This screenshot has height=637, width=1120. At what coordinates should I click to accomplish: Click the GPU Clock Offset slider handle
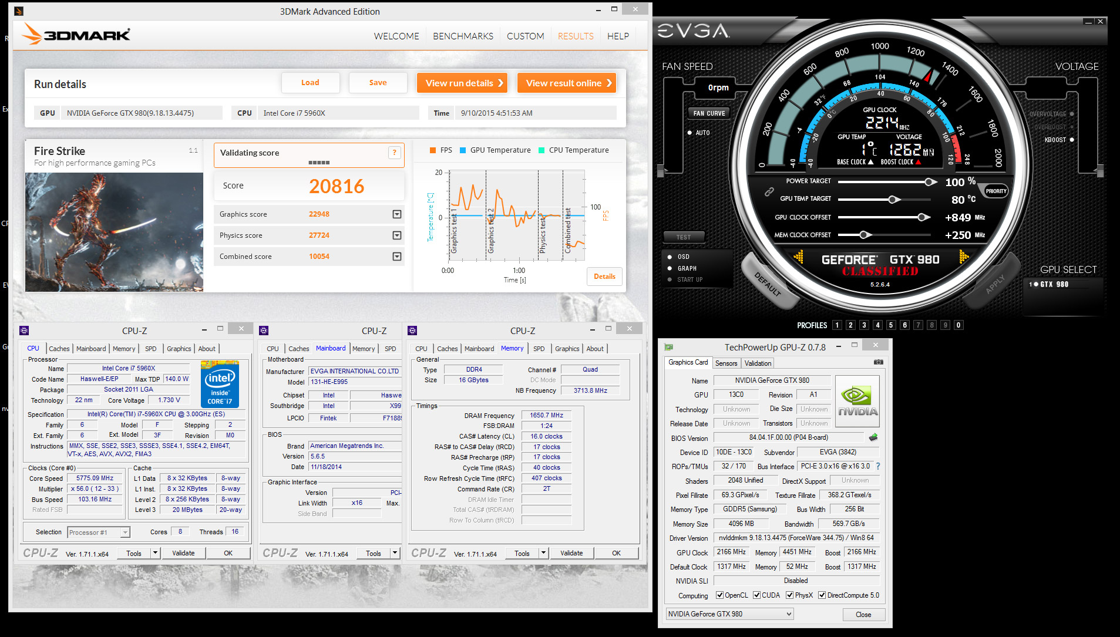(923, 217)
